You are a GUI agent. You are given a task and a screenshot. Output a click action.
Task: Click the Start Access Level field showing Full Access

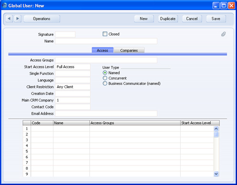tap(73, 67)
